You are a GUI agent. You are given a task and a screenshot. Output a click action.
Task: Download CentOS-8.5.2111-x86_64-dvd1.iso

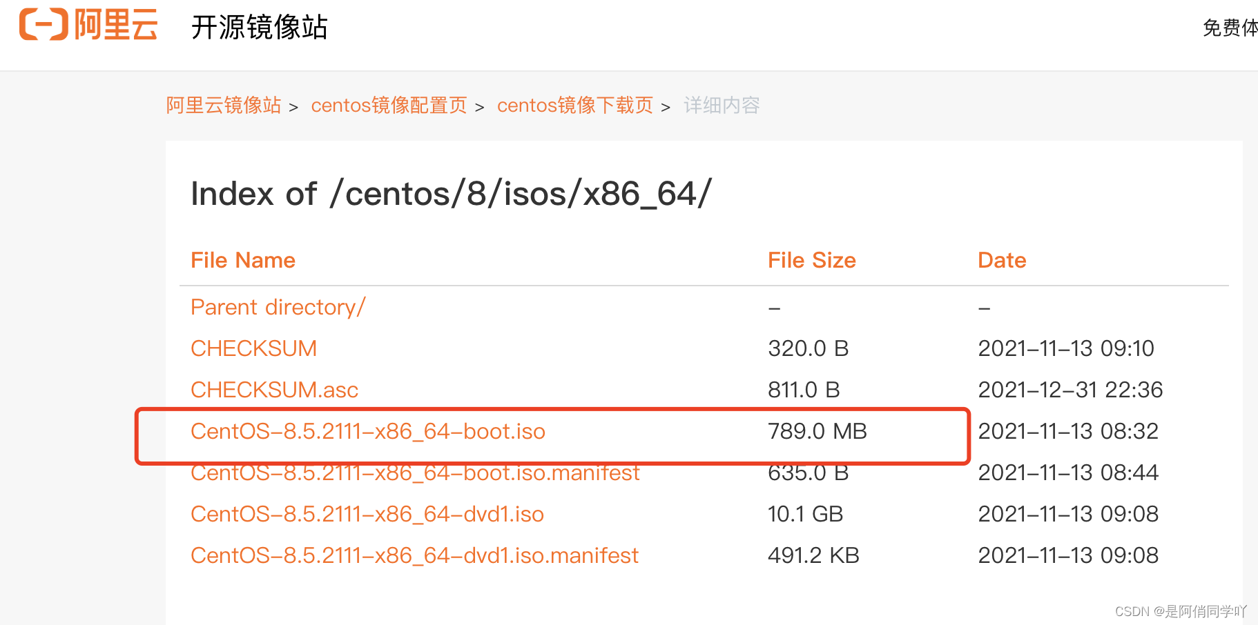[367, 514]
